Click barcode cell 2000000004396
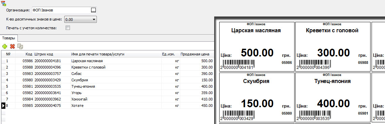The width and height of the screenshot is (385, 124). (52, 67)
